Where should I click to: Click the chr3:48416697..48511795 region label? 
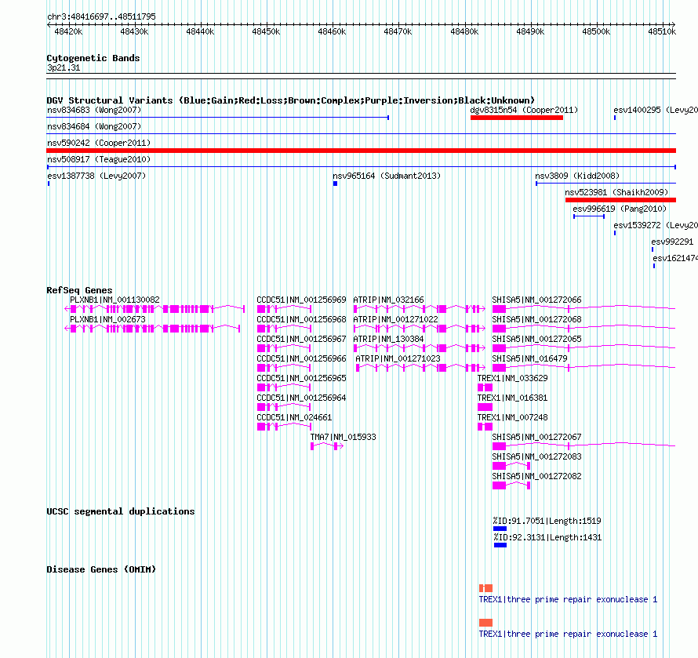coord(101,16)
